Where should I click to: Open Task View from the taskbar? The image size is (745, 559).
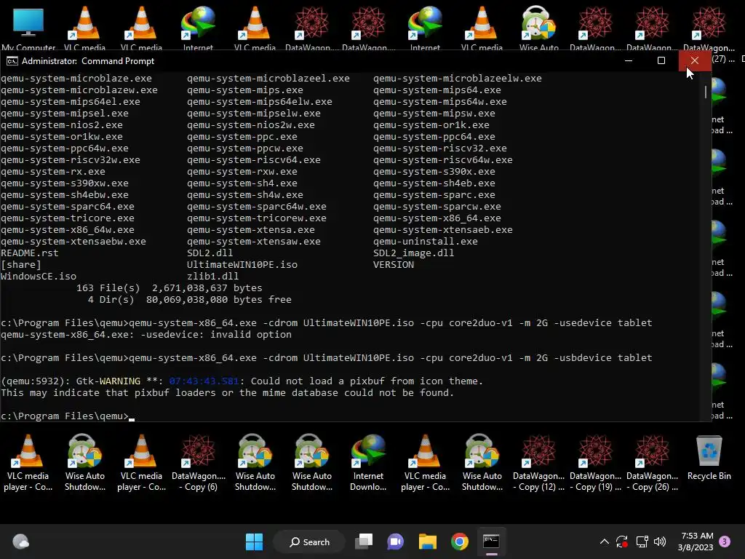coord(364,542)
